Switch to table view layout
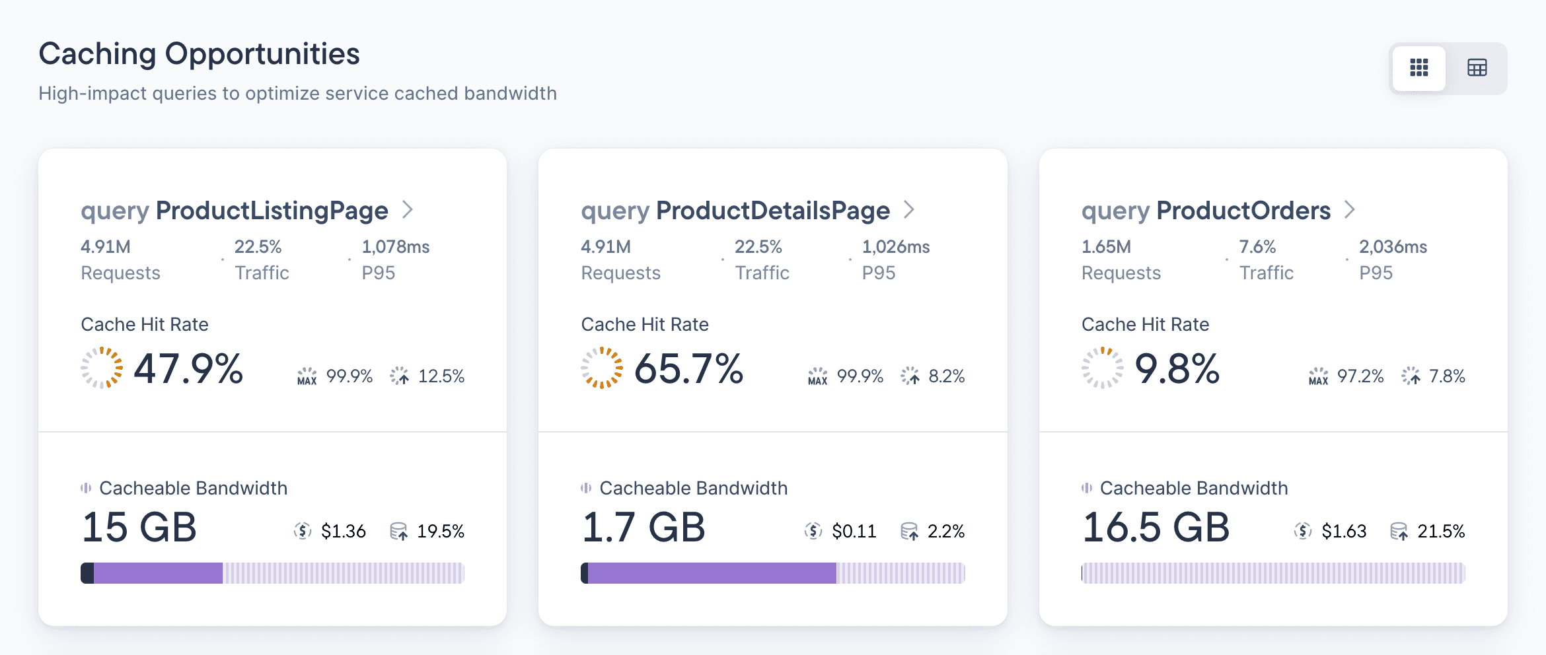The height and width of the screenshot is (655, 1546). (1477, 68)
